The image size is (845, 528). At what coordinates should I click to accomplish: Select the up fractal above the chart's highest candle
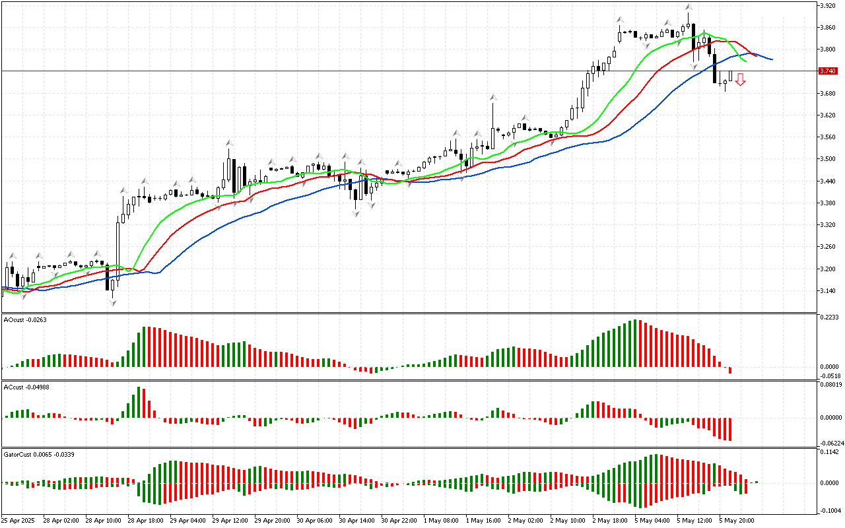tap(688, 7)
